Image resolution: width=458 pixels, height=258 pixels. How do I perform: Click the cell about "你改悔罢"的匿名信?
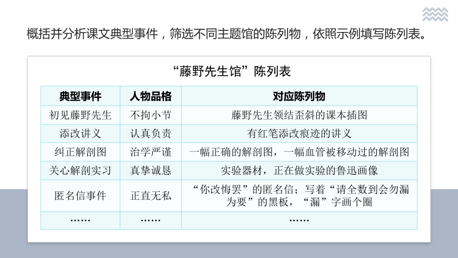(299, 196)
